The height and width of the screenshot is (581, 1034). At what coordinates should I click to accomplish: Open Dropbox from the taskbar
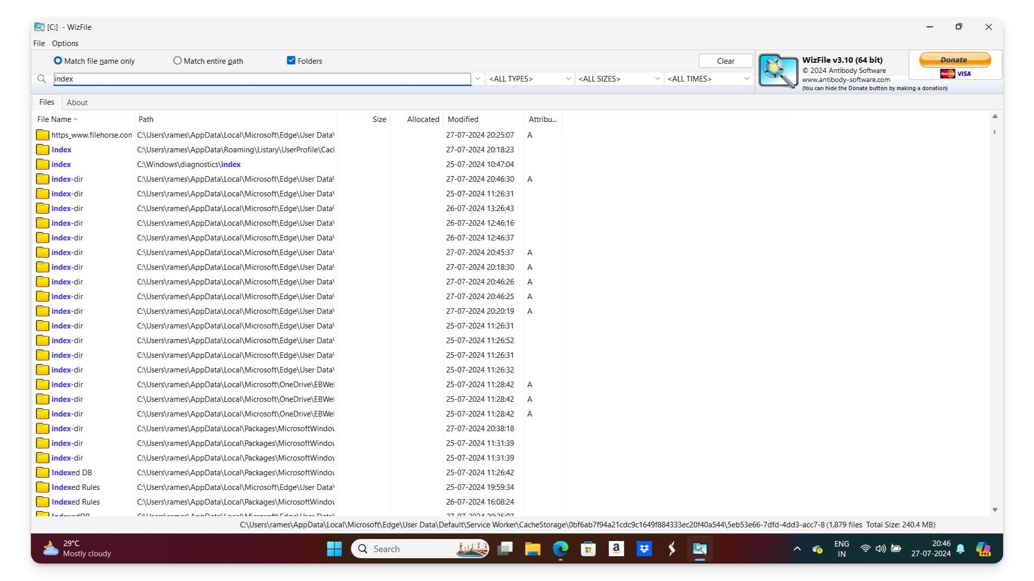[644, 549]
